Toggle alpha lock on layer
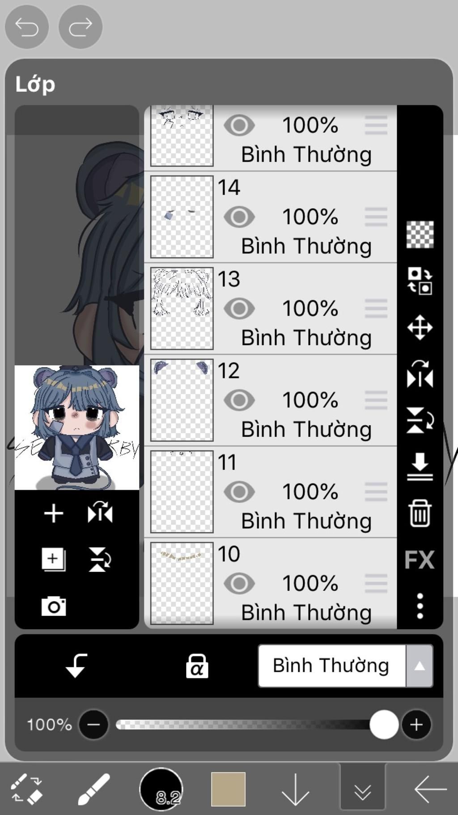 (197, 666)
